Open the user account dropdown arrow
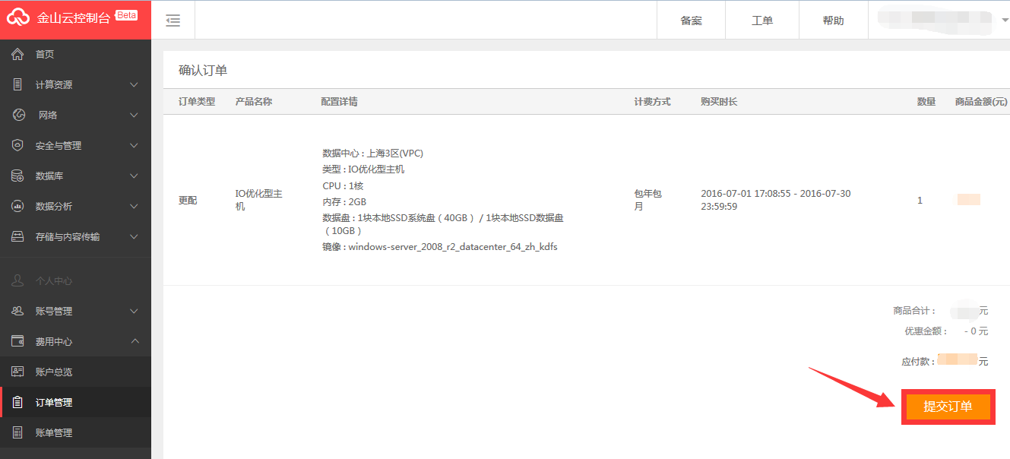 (x=1005, y=20)
